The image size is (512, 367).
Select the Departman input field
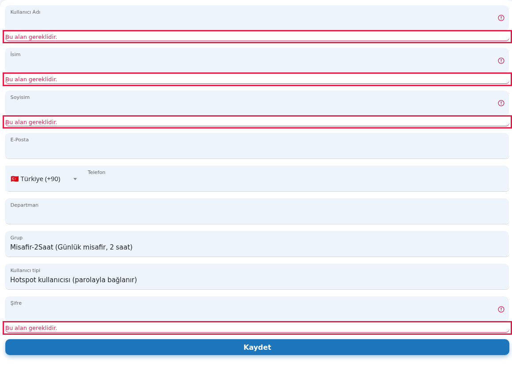pos(257,211)
